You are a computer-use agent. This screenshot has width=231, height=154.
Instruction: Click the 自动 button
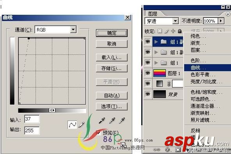pos(112,96)
